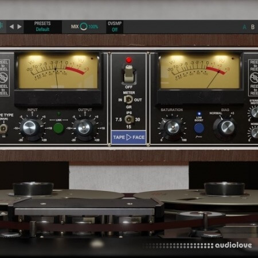Flip the TAPE TYPE switch
This screenshot has height=258, width=258.
(3, 128)
